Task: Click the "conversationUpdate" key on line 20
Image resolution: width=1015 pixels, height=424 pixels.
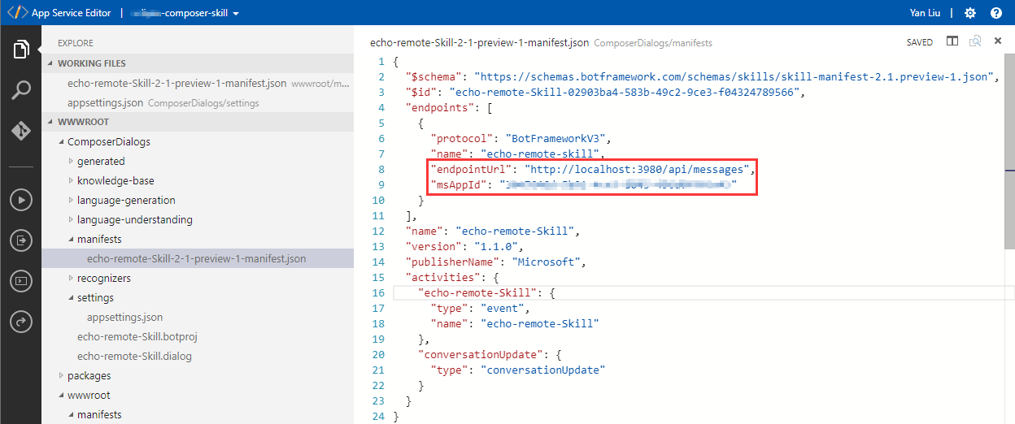Action: (x=481, y=354)
